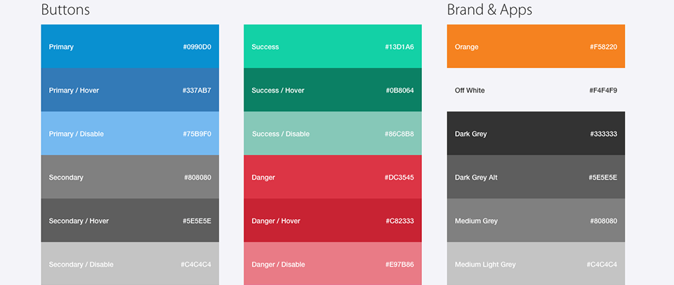The height and width of the screenshot is (285, 674).
Task: Click the #C82333 hex code
Action: point(399,221)
